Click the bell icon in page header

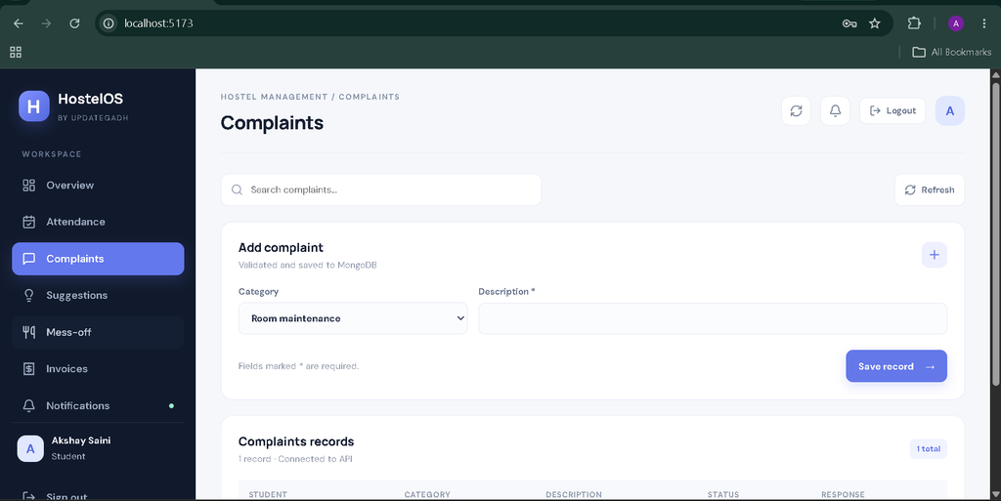835,111
